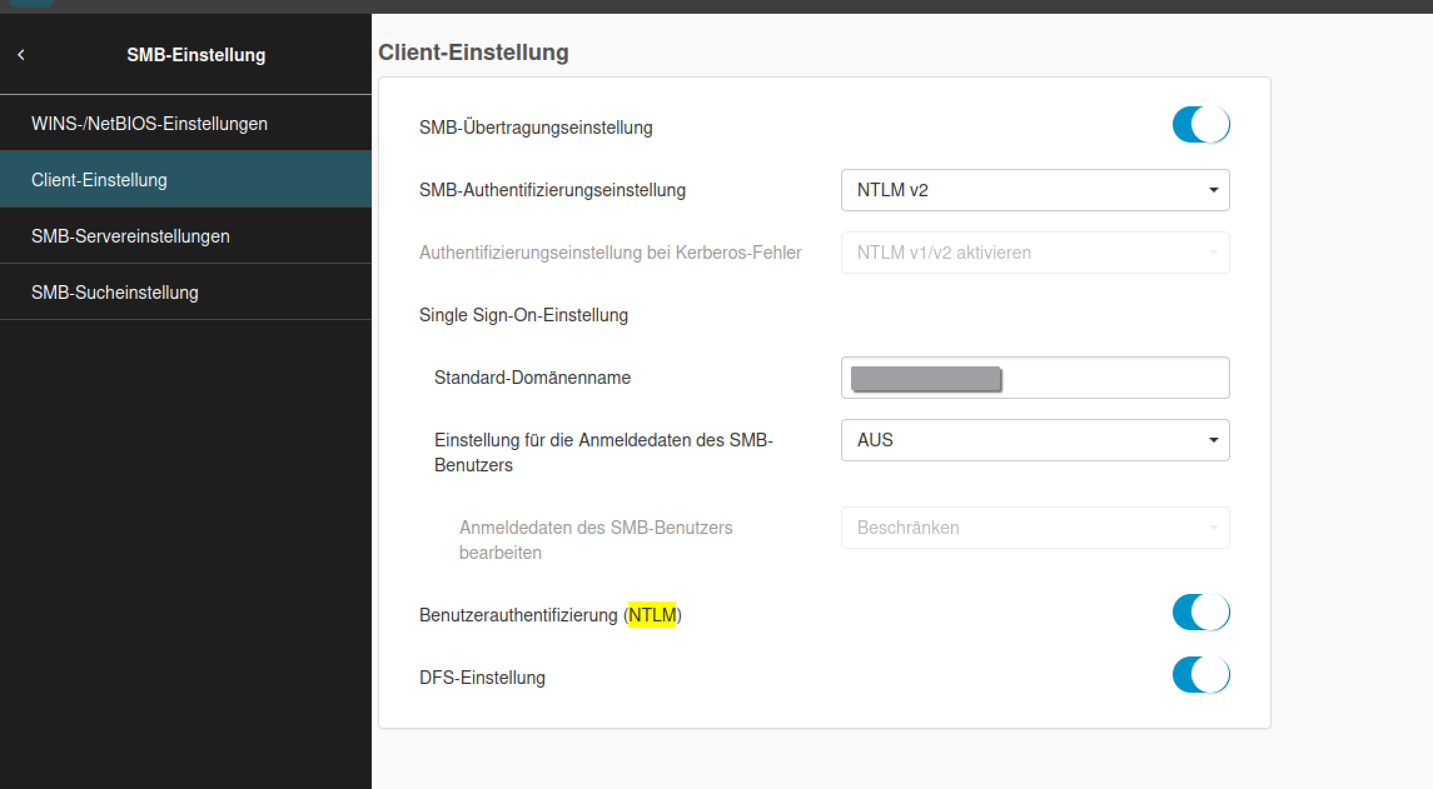
Task: Go back using the sidebar chevron arrow
Action: tap(21, 55)
